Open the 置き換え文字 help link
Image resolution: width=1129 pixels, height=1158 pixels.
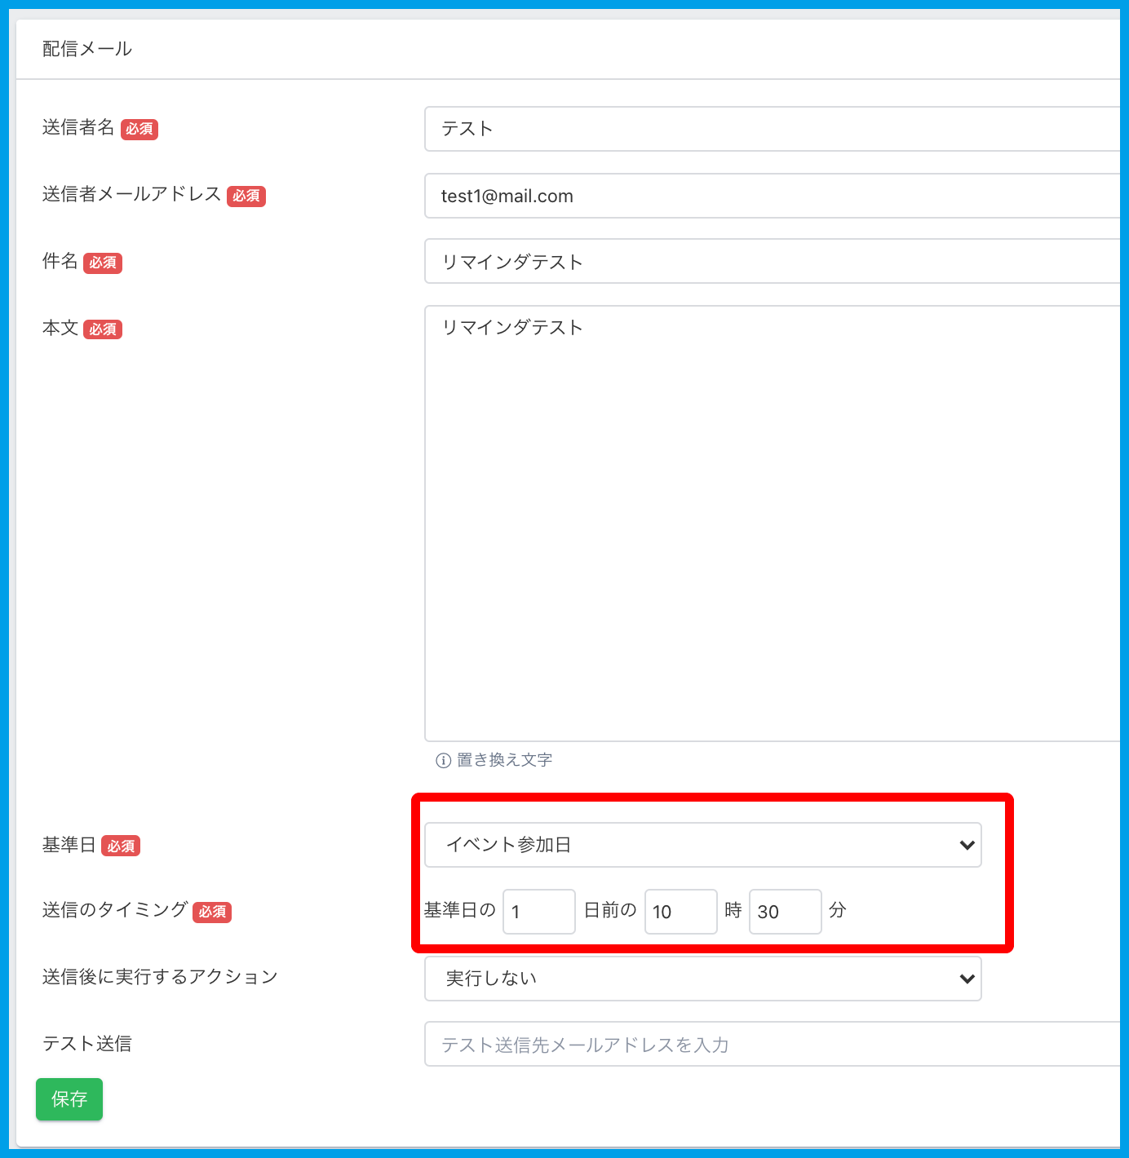(504, 760)
